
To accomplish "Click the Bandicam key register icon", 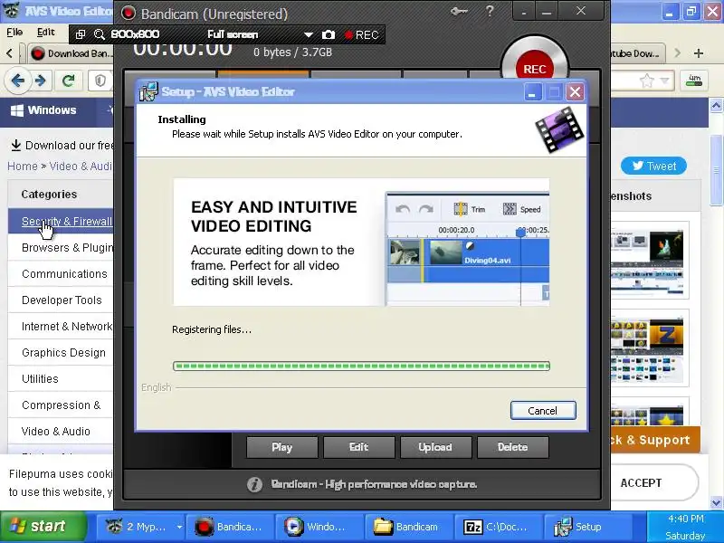I will click(x=459, y=11).
